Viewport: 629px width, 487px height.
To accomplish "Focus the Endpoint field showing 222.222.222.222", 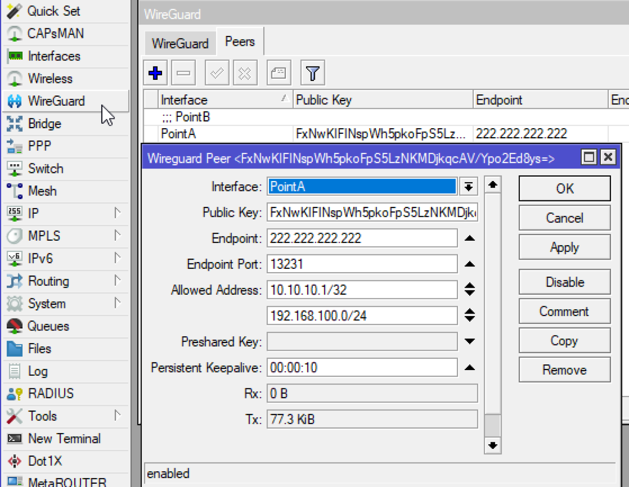I will pos(362,238).
